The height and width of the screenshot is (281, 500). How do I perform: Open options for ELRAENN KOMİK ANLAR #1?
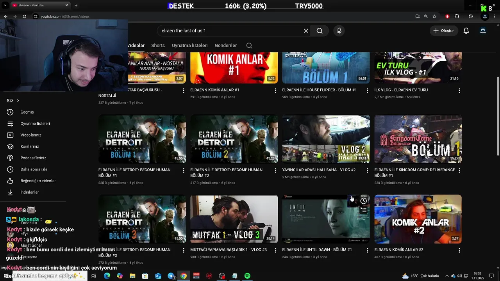point(275,91)
